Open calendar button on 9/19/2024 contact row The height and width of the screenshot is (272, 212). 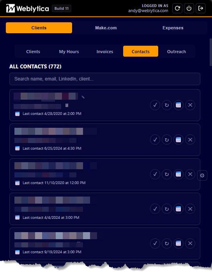[178, 243]
